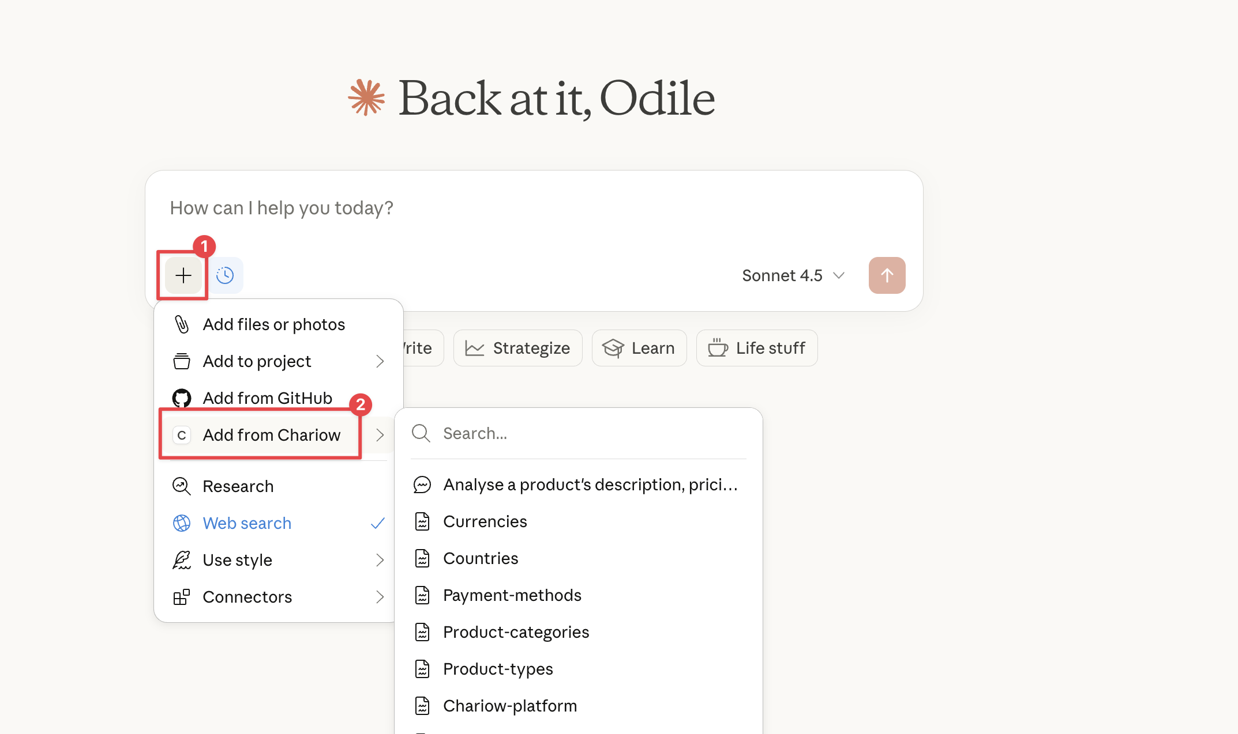1238x734 pixels.
Task: Expand the Add to project submenu arrow
Action: (x=380, y=361)
